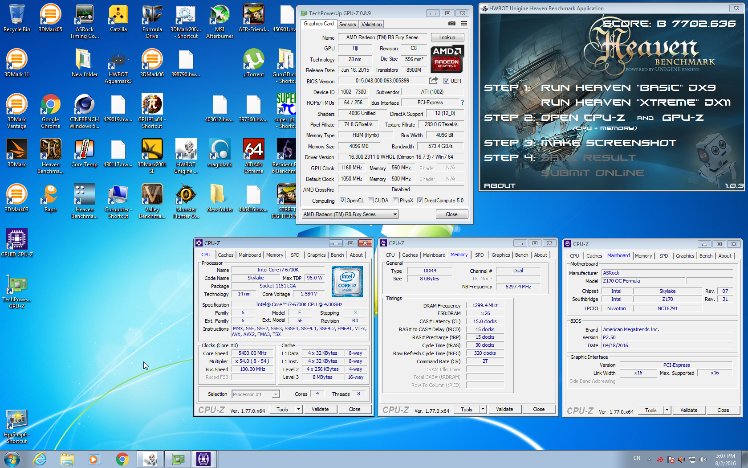The width and height of the screenshot is (748, 468).
Task: Toggle the CUDA checkbox
Action: pyautogui.click(x=370, y=201)
